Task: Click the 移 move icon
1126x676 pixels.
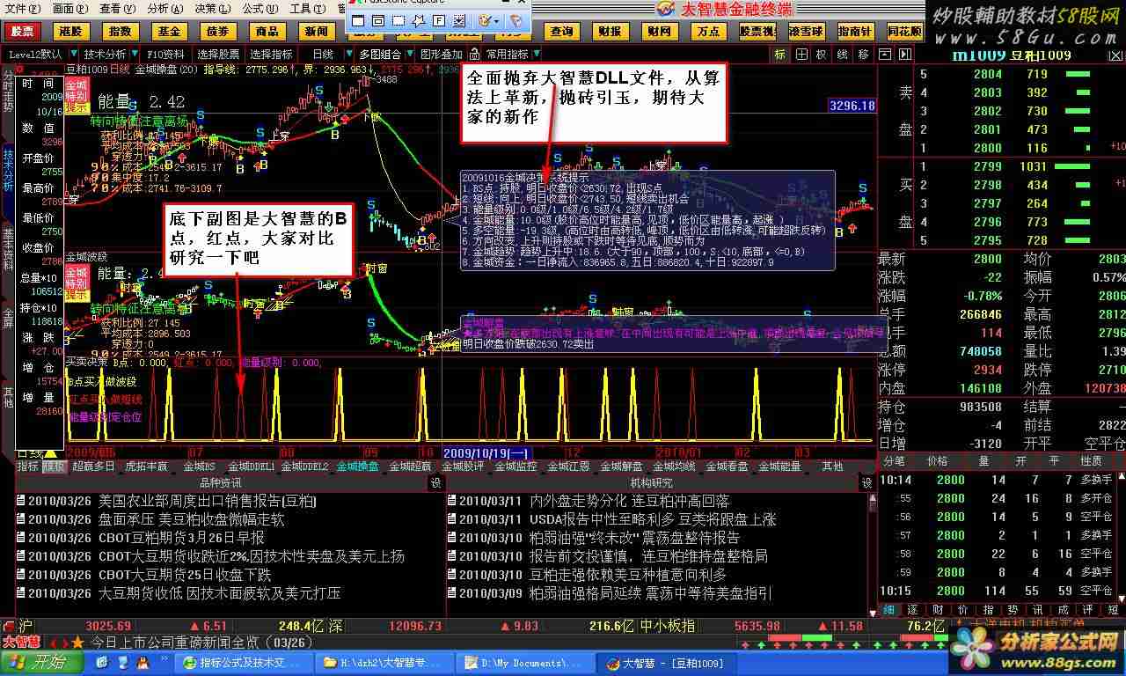Action: coord(863,54)
